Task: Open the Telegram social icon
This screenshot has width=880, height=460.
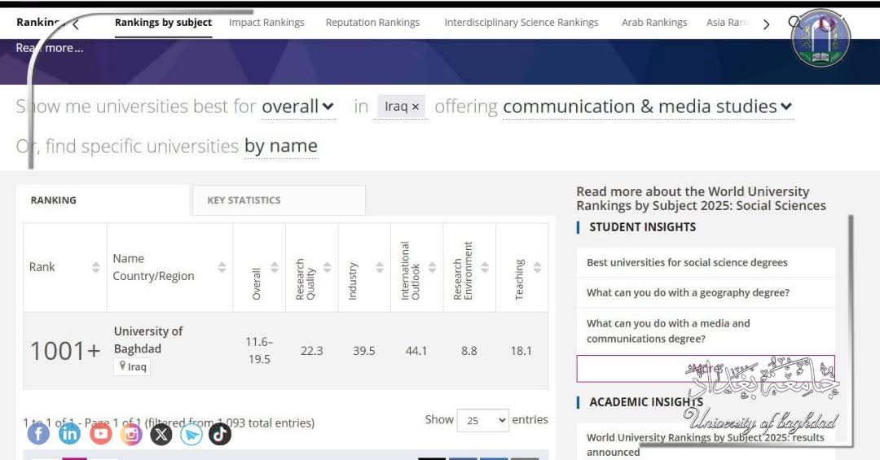Action: tap(191, 434)
